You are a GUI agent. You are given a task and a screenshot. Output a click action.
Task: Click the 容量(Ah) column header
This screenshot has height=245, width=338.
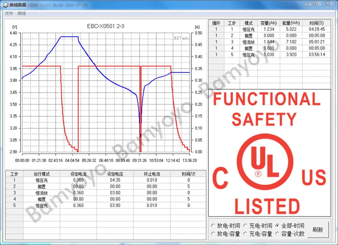point(269,23)
